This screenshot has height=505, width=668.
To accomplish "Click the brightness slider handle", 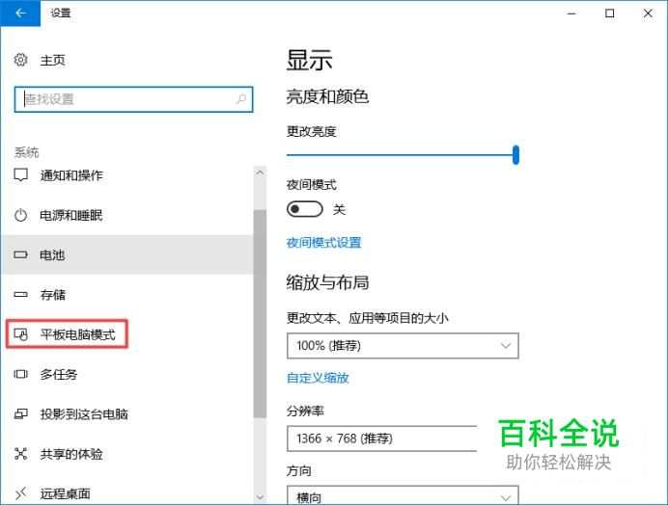I will click(515, 155).
